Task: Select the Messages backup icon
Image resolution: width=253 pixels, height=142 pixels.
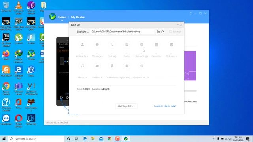Action: pos(97,45)
